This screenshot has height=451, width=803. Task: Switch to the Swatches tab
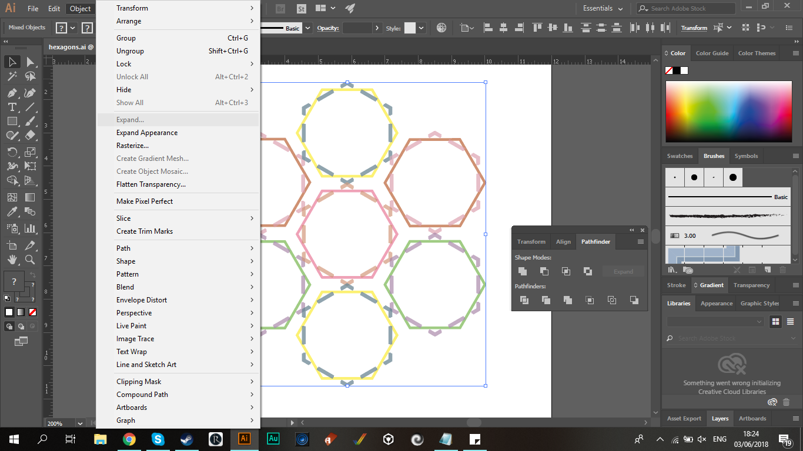coord(680,156)
